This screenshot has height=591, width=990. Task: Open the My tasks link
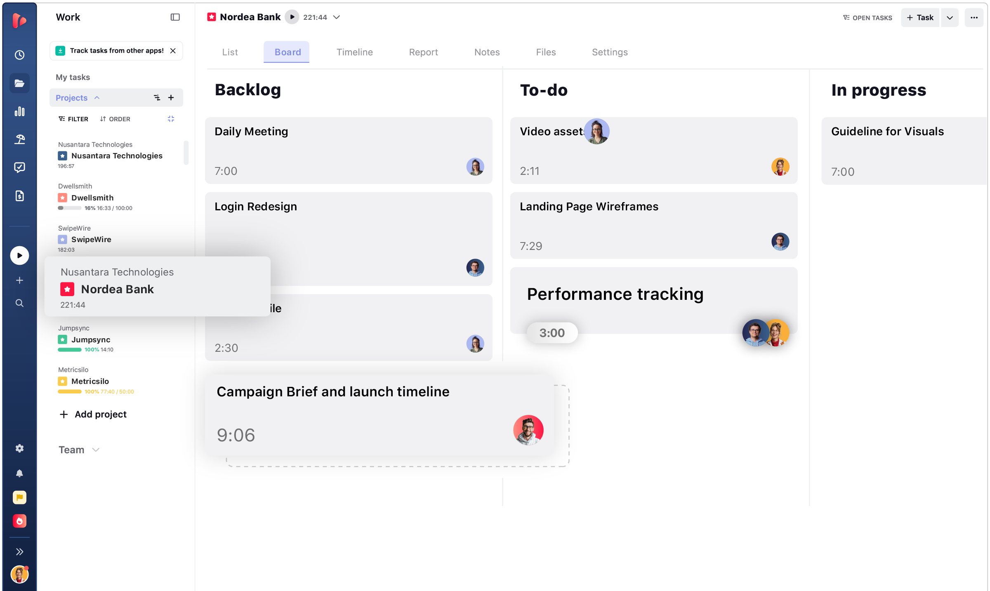(73, 77)
